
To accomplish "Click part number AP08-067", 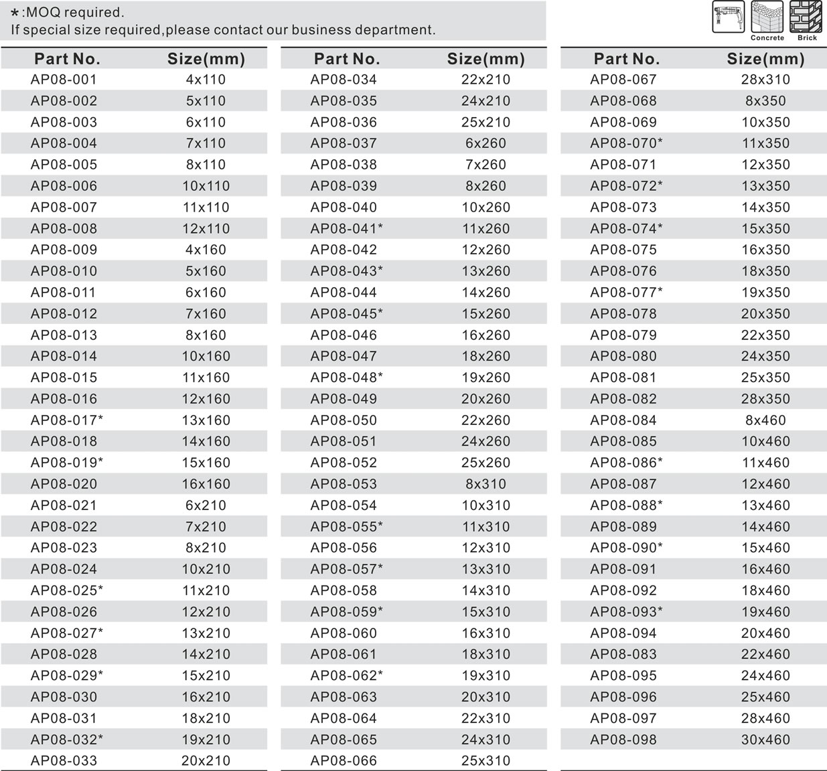I will tap(623, 80).
